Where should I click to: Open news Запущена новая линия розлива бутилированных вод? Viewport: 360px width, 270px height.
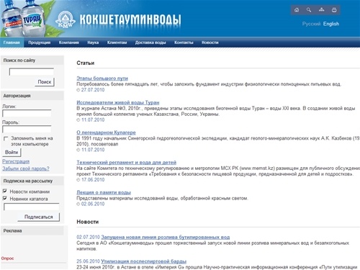click(166, 237)
